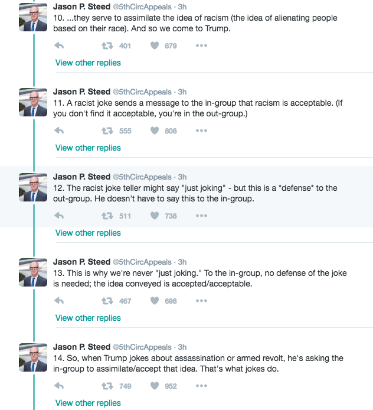This screenshot has width=373, height=410.
Task: Toggle retweet on tweet 12 with 511 retweets
Action: tap(107, 216)
